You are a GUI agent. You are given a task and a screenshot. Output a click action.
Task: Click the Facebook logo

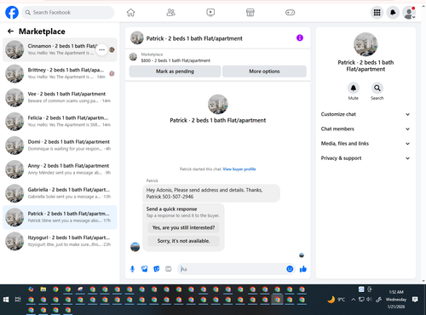12,13
